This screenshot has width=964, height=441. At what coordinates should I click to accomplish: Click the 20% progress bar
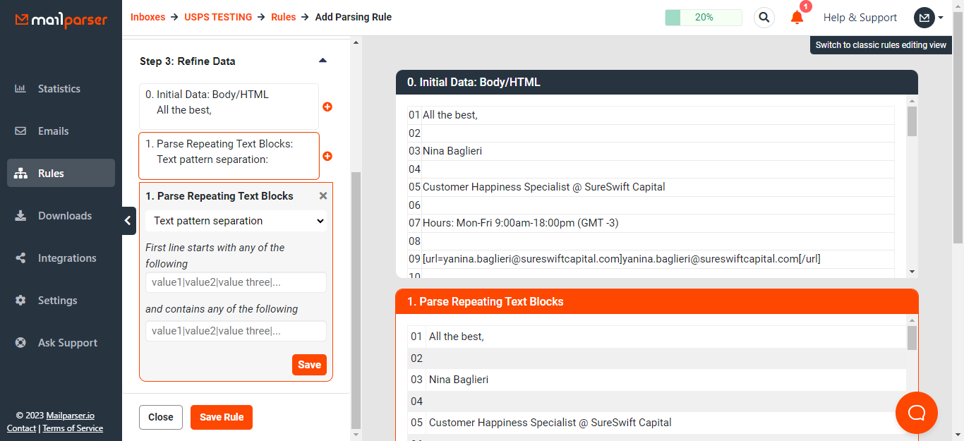pos(703,17)
